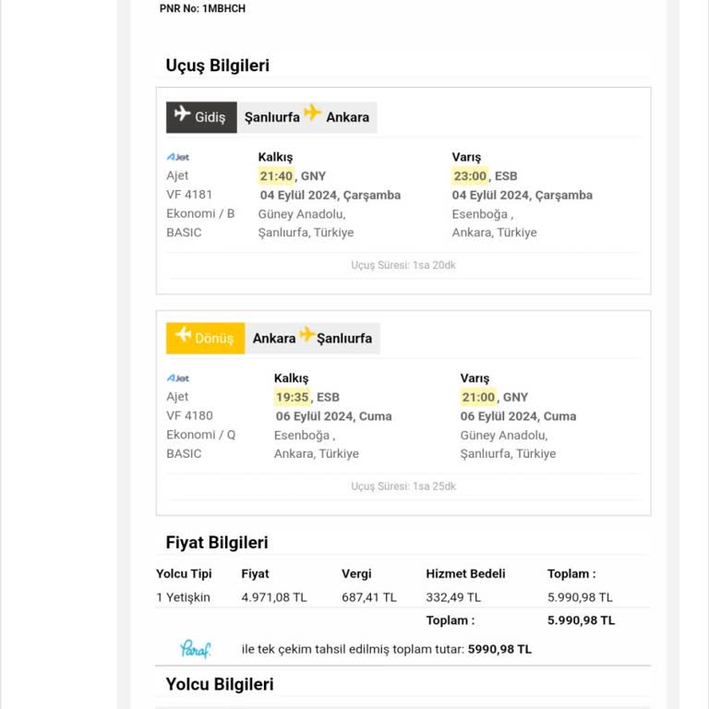Click the AJet logo on outbound flight
Screen dimensions: 709x709
coord(177,157)
